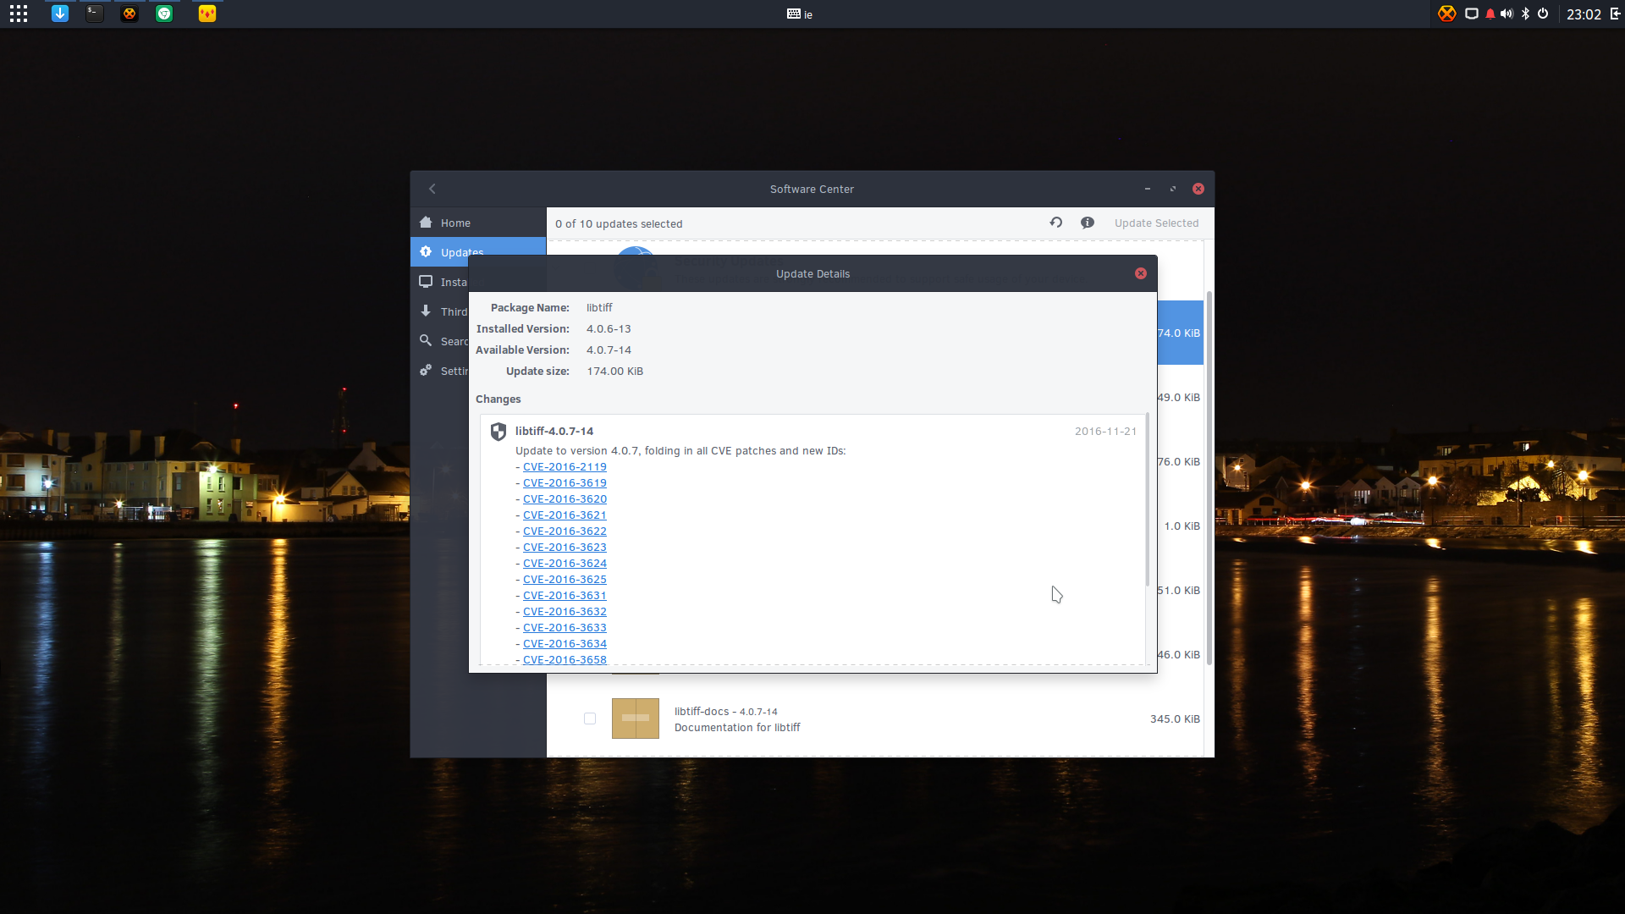Click the update size value 174.00 KiB
The height and width of the screenshot is (914, 1625).
(x=615, y=372)
